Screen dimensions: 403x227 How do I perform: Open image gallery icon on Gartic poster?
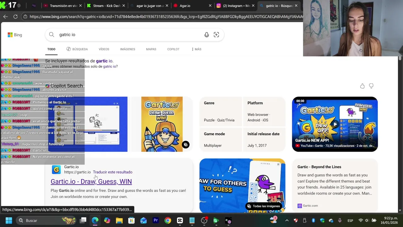186,145
